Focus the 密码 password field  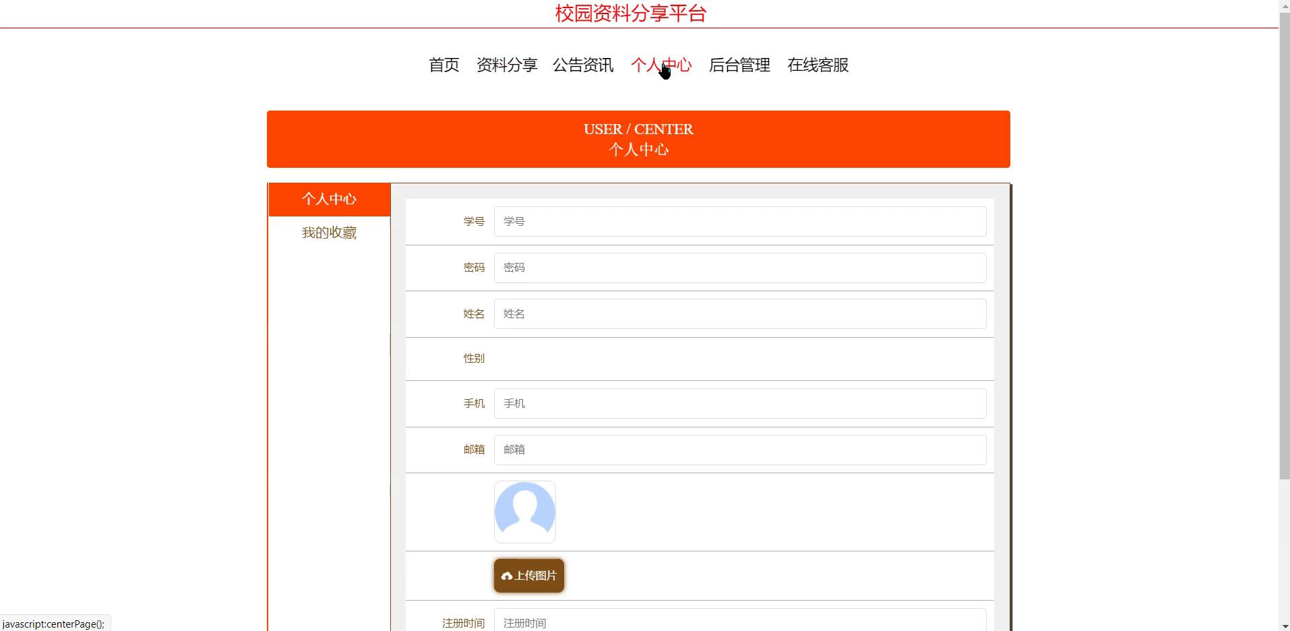coord(739,268)
